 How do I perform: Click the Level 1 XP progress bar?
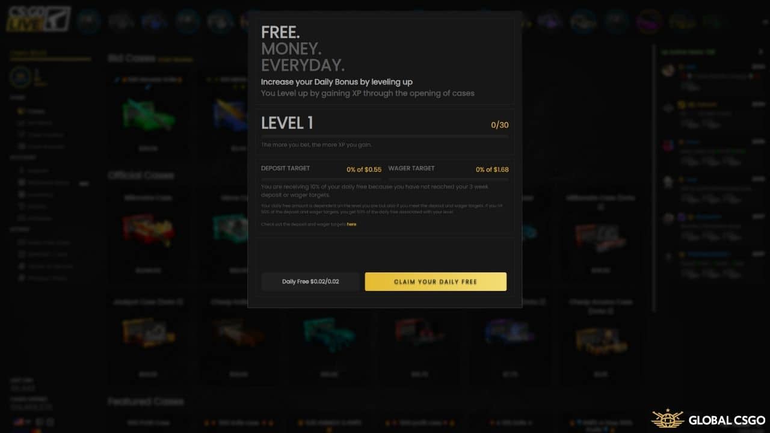click(x=384, y=137)
